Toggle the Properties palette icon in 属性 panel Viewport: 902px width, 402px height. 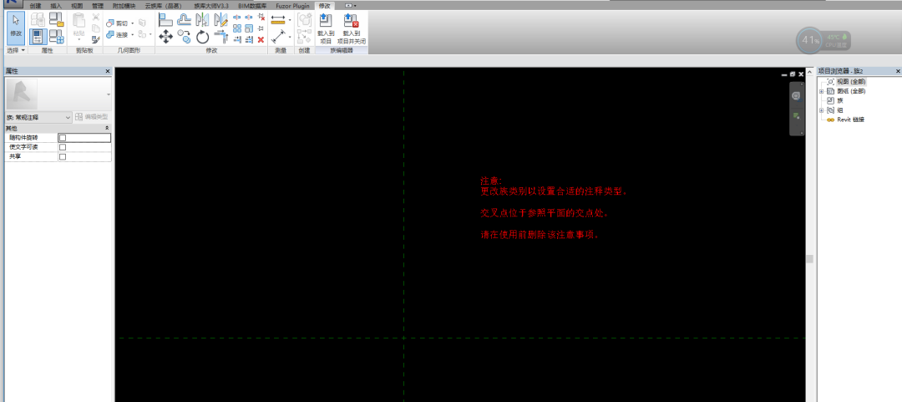pyautogui.click(x=38, y=36)
